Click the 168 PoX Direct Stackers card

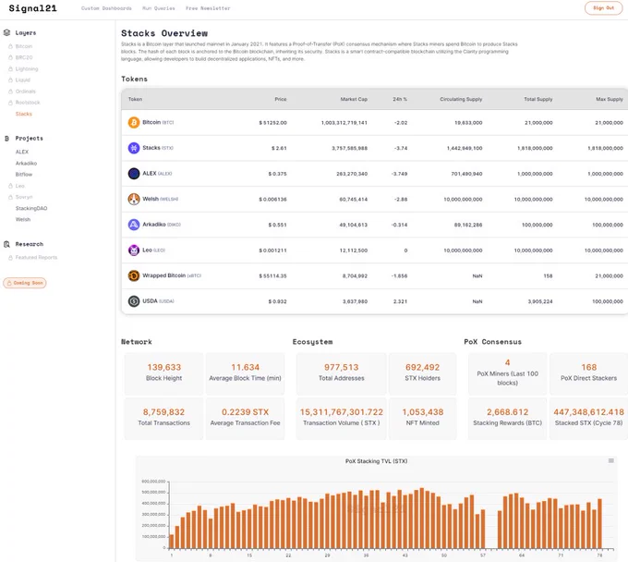[x=589, y=373]
